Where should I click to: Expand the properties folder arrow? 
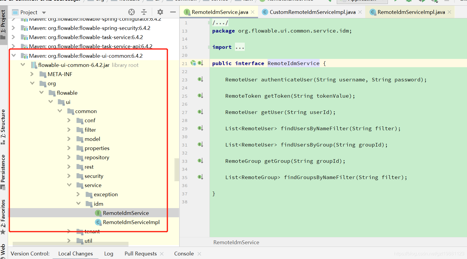coord(69,148)
